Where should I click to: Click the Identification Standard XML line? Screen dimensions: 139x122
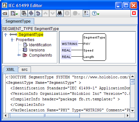pyautogui.click(x=70, y=88)
